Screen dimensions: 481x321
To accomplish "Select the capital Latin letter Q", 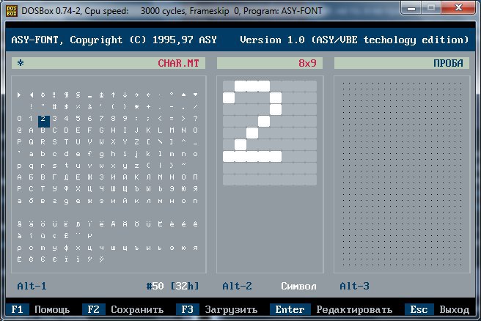I will click(31, 142).
